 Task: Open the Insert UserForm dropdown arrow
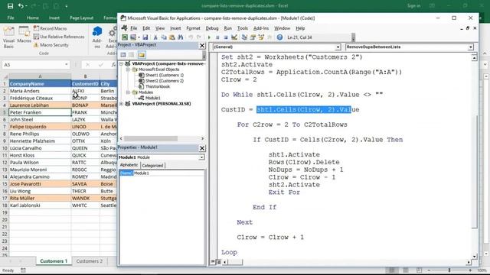pyautogui.click(x=139, y=37)
